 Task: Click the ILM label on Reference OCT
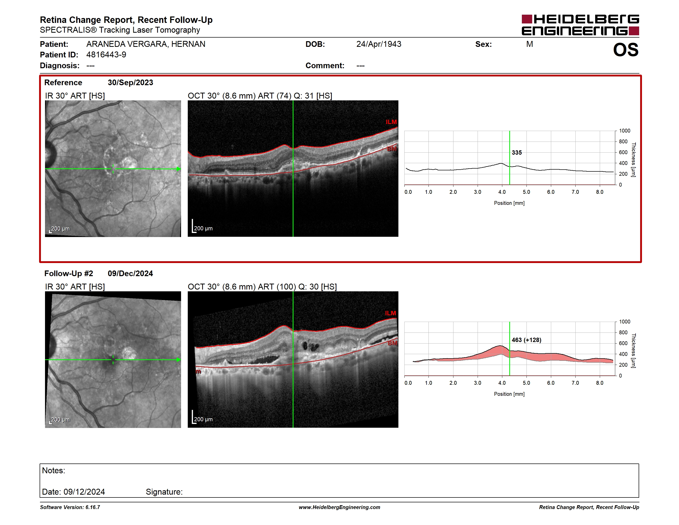[x=391, y=122]
